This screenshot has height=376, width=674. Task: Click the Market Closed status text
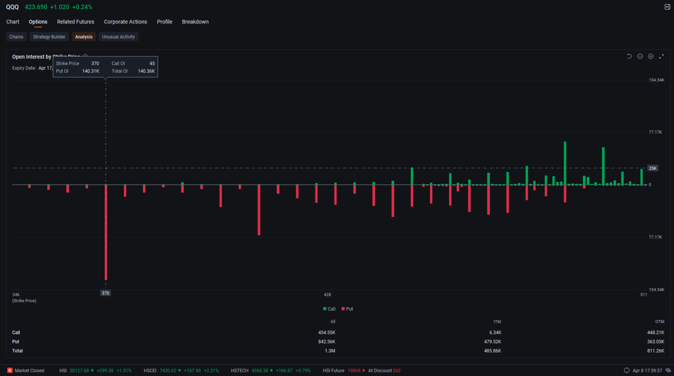pyautogui.click(x=29, y=371)
